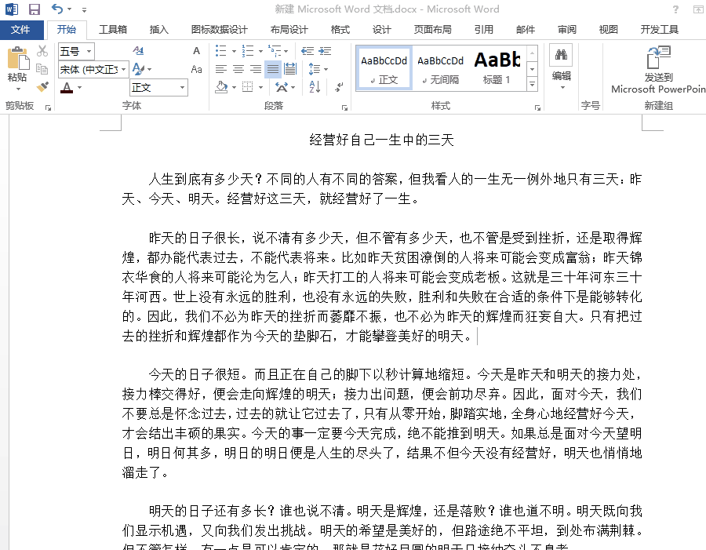The image size is (706, 550).
Task: Click the ribbon display options button
Action: pyautogui.click(x=698, y=9)
